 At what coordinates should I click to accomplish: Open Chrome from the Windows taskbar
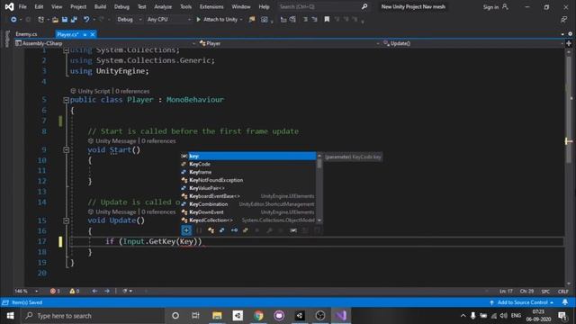point(258,316)
